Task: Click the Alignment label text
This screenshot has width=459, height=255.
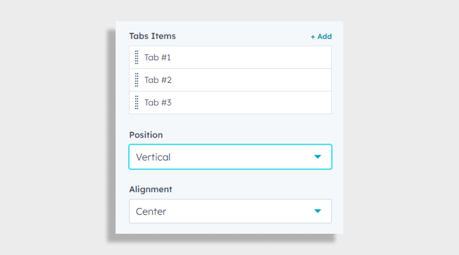Action: [x=150, y=189]
